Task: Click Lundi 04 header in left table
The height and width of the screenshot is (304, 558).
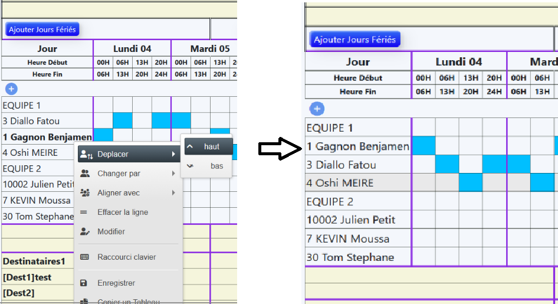Action: point(132,48)
